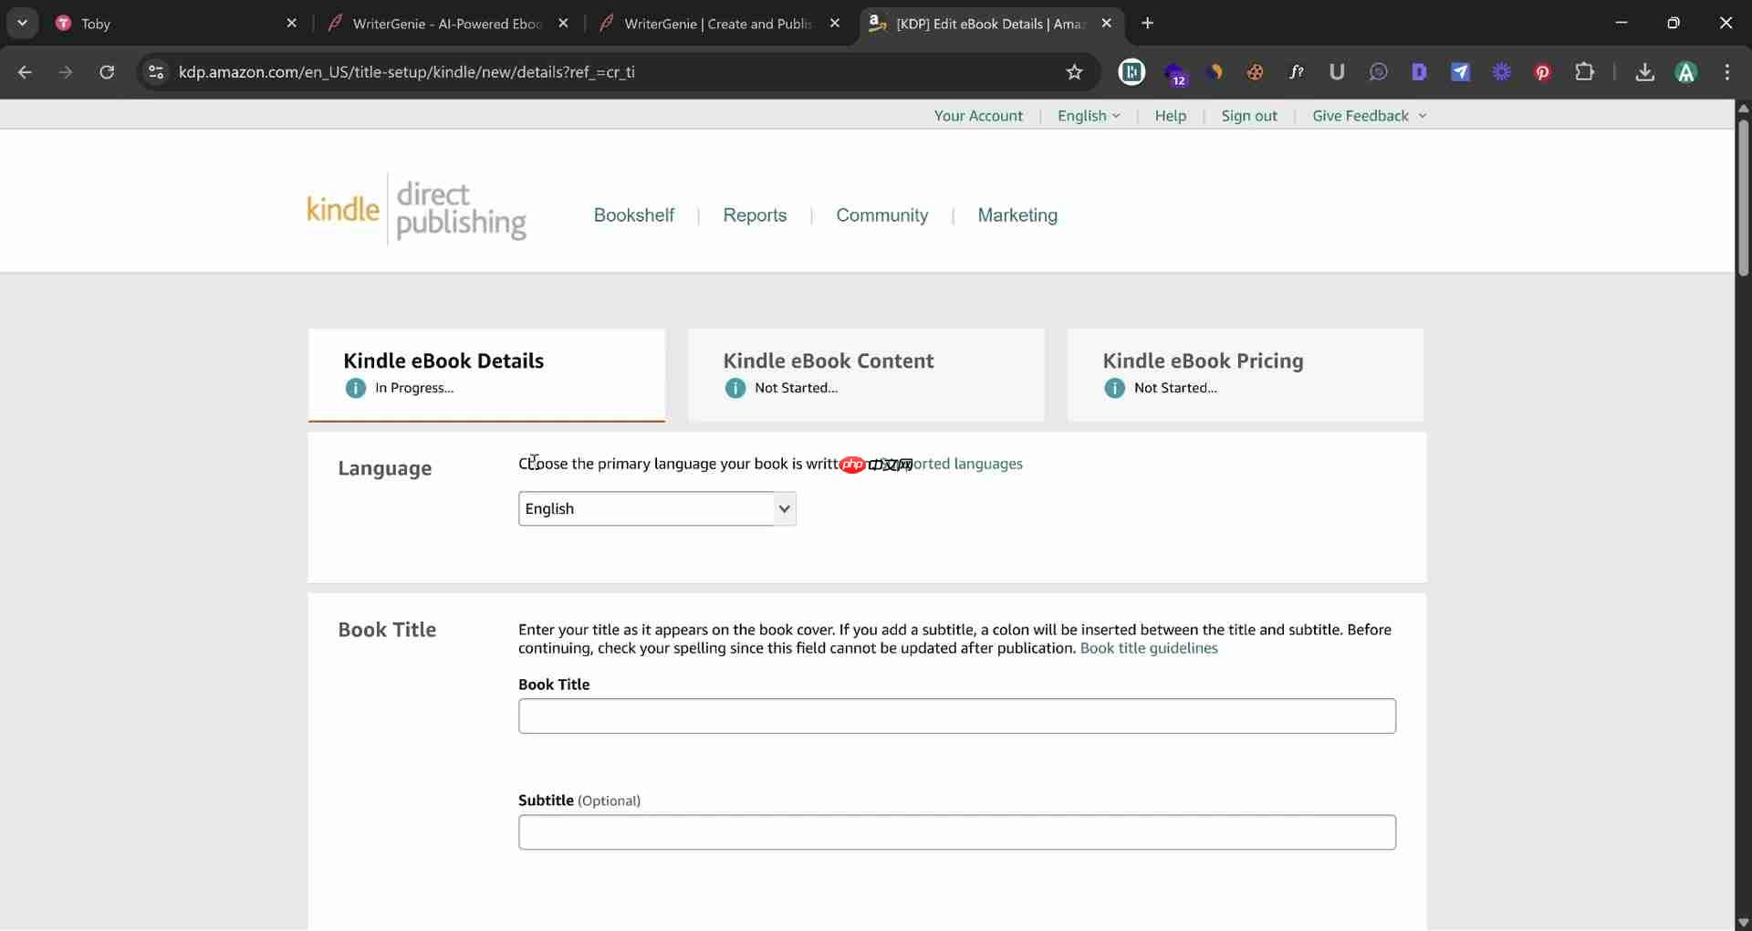This screenshot has width=1752, height=931.
Task: Click the page vertical scrollbar thumb
Action: (x=1743, y=196)
